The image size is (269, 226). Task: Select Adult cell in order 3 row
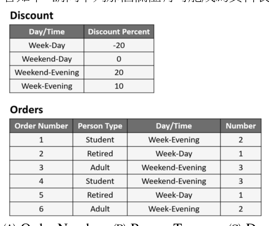tap(100, 167)
